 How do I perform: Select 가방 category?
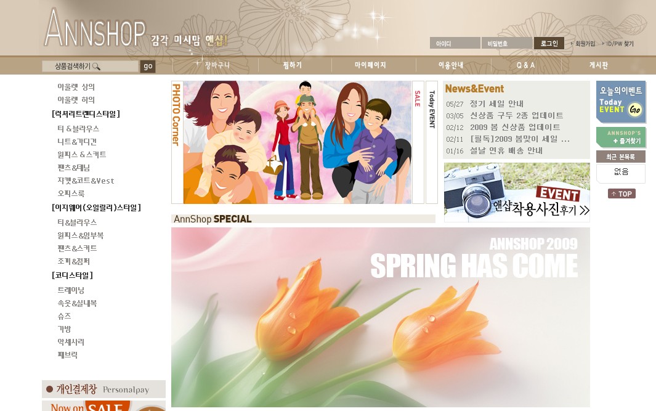[x=65, y=329]
